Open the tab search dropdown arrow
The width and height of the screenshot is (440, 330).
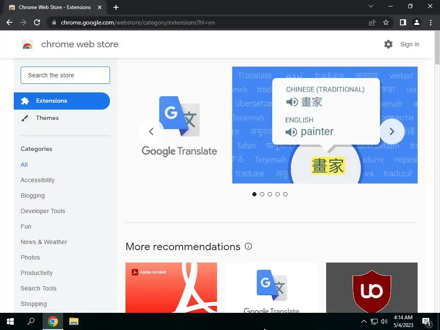point(371,6)
